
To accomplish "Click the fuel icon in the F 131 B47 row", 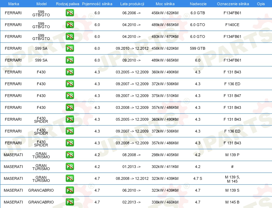I will 70,95.
